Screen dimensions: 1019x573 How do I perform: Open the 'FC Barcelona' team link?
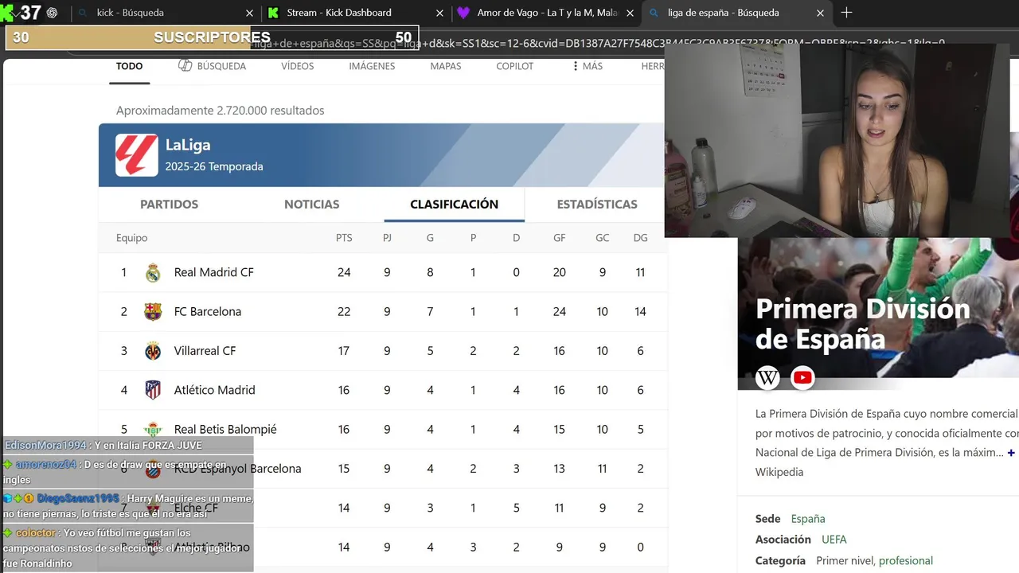tap(207, 311)
